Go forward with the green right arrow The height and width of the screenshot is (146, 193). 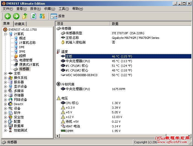16,16
